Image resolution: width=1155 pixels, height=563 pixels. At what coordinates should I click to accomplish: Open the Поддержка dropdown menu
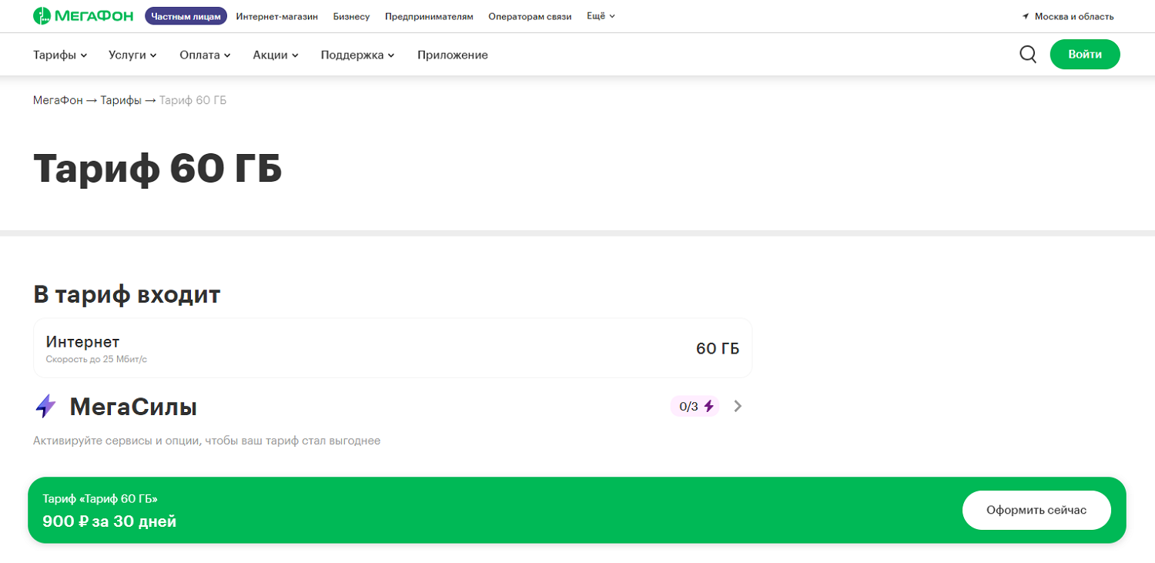tap(357, 55)
